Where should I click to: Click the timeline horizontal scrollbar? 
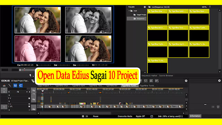coord(75,113)
